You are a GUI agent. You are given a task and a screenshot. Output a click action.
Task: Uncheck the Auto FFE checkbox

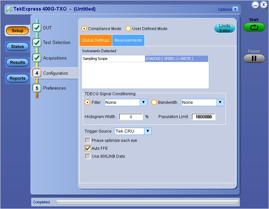pyautogui.click(x=88, y=148)
